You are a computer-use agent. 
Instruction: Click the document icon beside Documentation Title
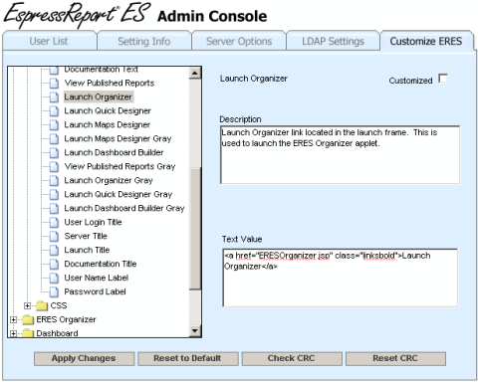click(54, 264)
